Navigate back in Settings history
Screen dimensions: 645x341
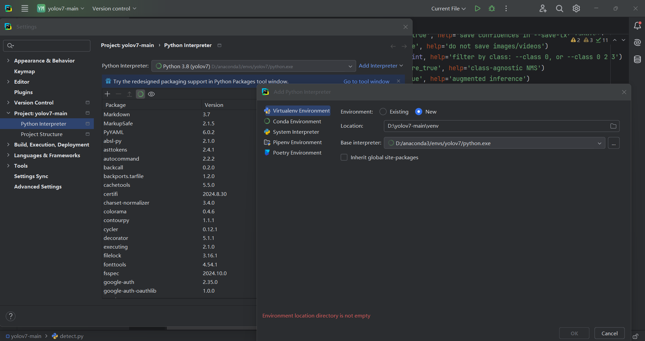point(393,46)
